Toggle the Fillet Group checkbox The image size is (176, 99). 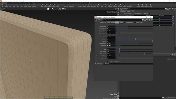pyautogui.click(x=95, y=64)
